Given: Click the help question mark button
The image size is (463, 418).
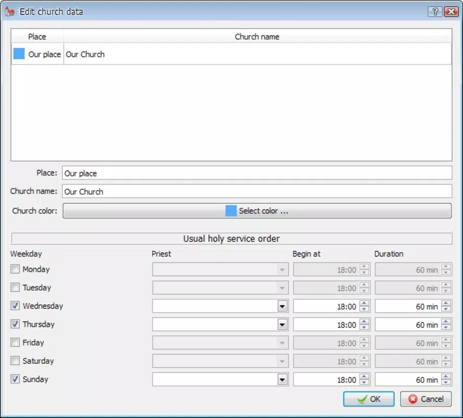Looking at the screenshot, I should (x=435, y=11).
